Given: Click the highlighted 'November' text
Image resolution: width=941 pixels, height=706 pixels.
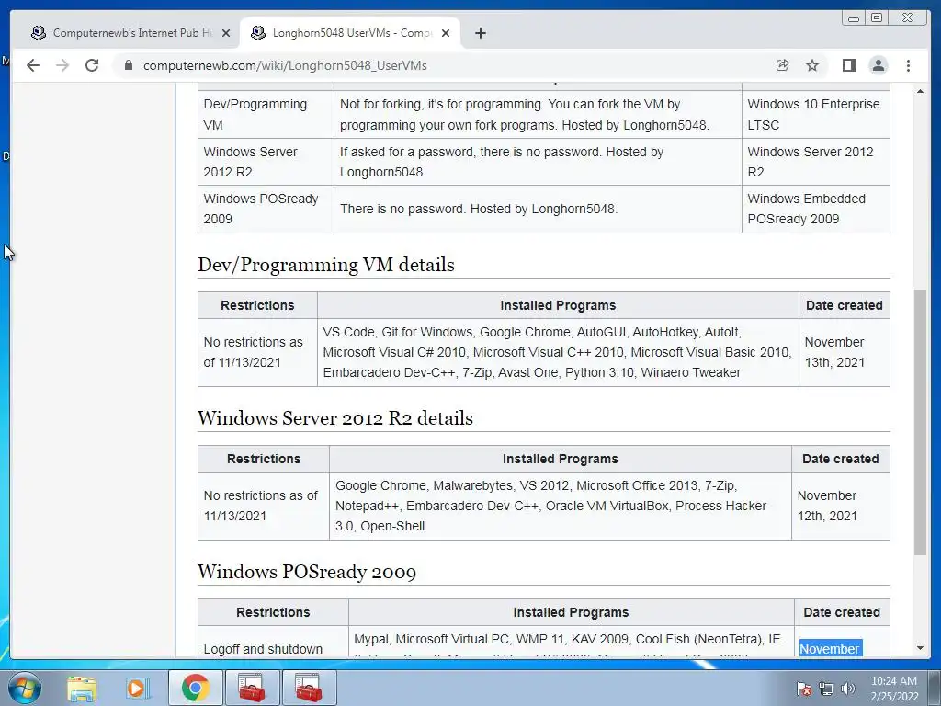Looking at the screenshot, I should pos(830,649).
